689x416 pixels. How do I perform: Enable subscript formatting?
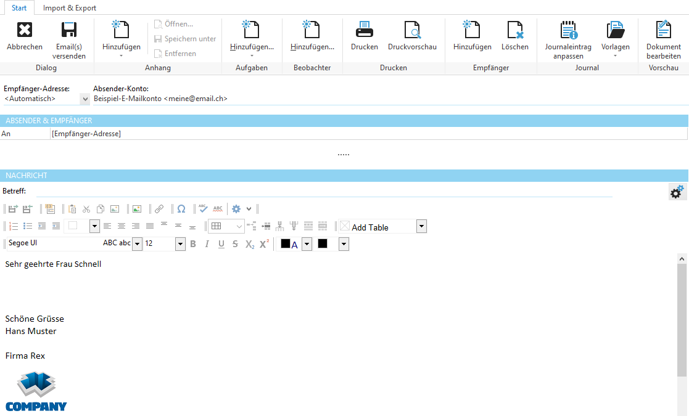coord(249,243)
